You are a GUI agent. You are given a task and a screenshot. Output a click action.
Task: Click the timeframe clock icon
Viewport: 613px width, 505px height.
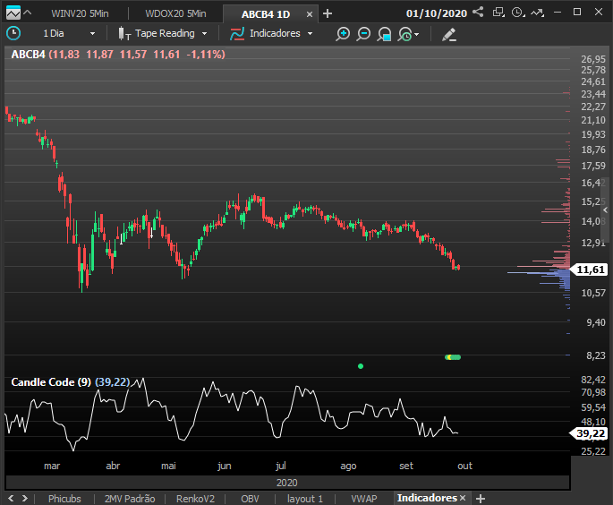(x=13, y=33)
